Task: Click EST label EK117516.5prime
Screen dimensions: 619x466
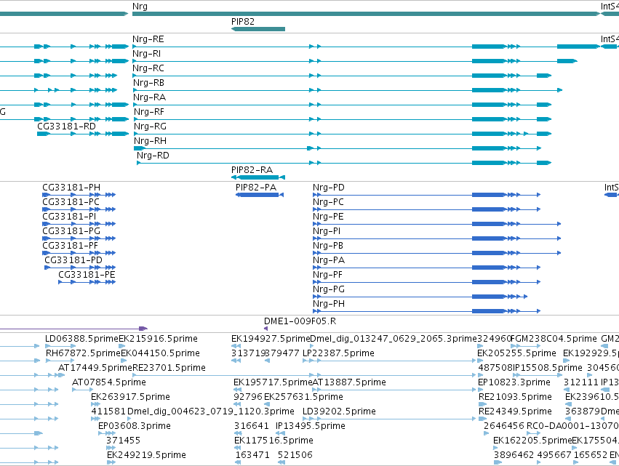Action: (273, 441)
